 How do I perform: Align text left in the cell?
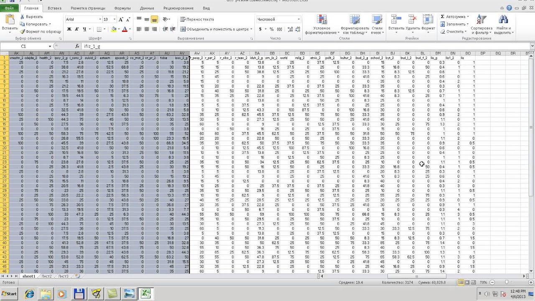[x=139, y=29]
